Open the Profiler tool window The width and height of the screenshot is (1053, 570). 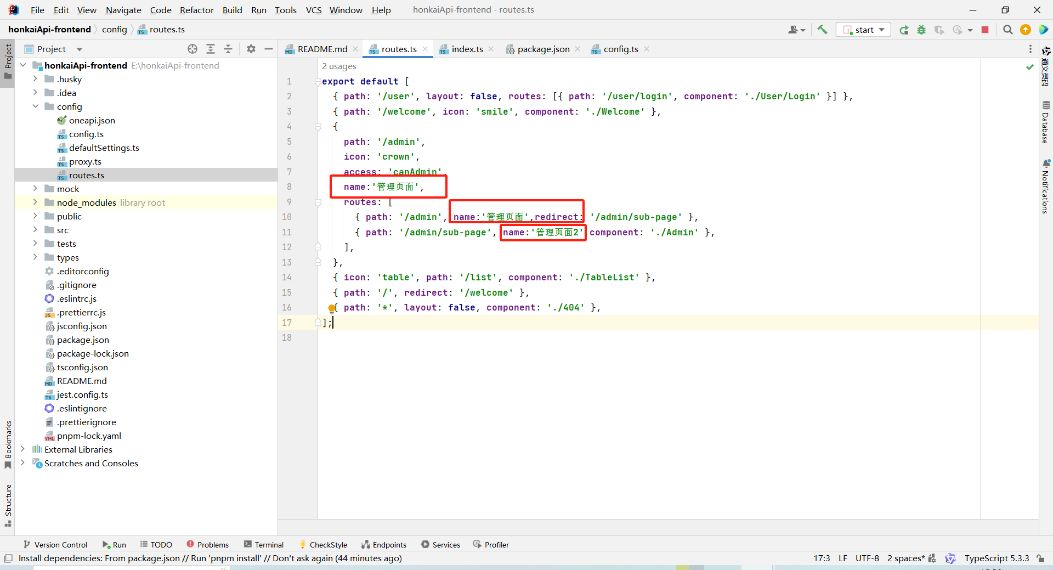[x=491, y=544]
